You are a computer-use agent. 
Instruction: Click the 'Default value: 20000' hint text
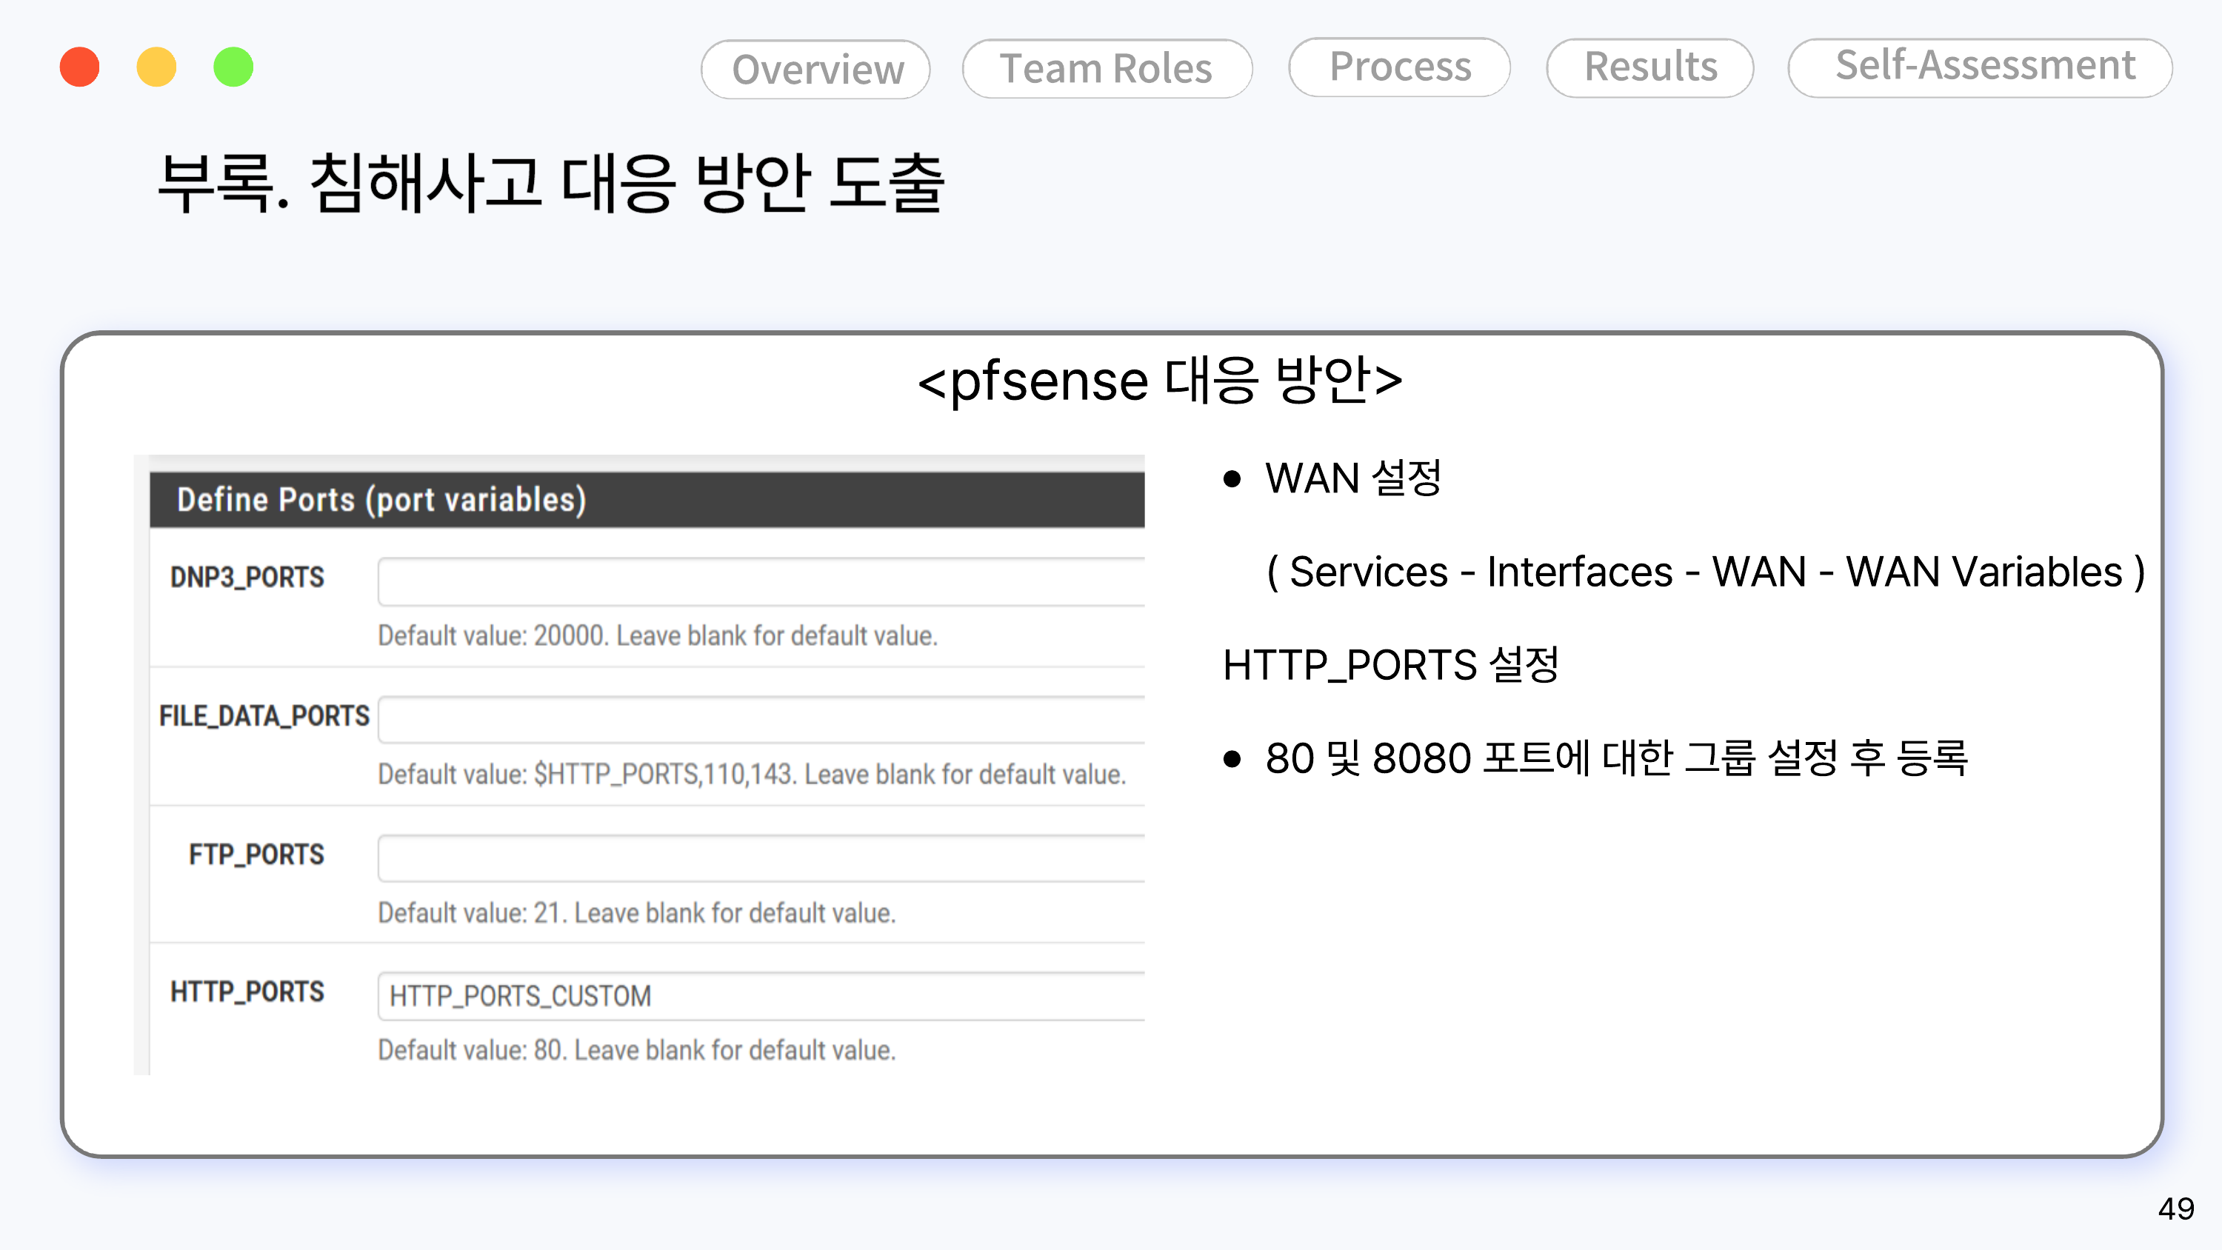(x=657, y=637)
